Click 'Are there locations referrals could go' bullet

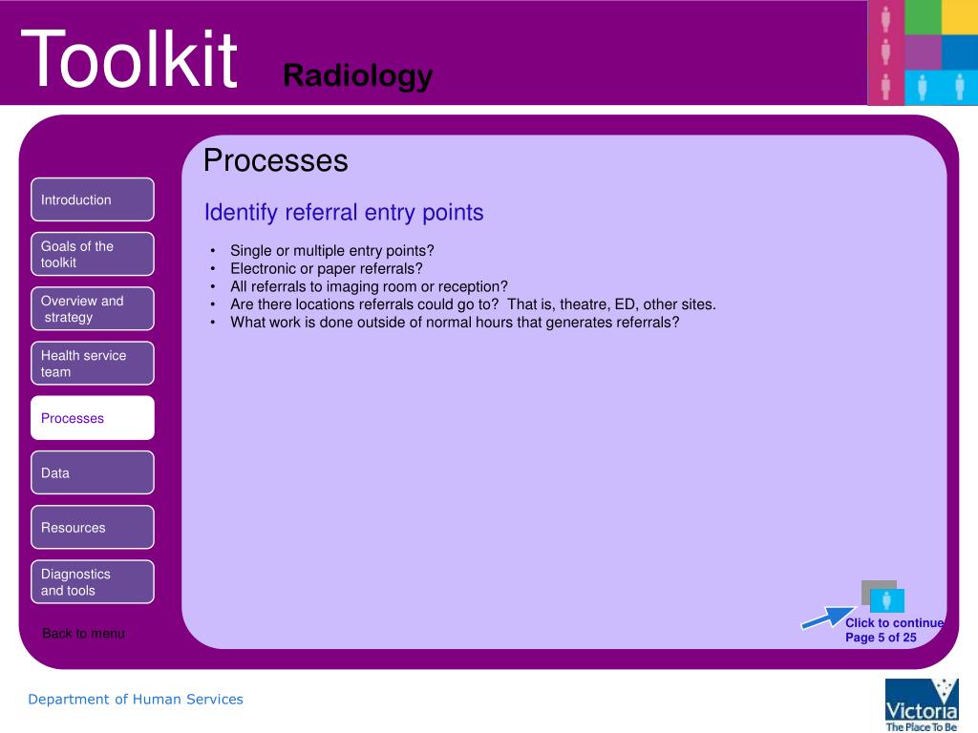coord(473,304)
